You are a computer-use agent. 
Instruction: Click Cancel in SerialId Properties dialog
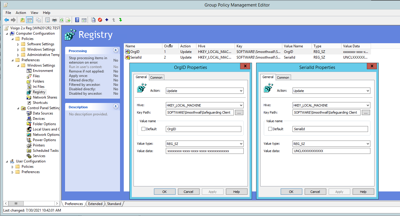315,192
